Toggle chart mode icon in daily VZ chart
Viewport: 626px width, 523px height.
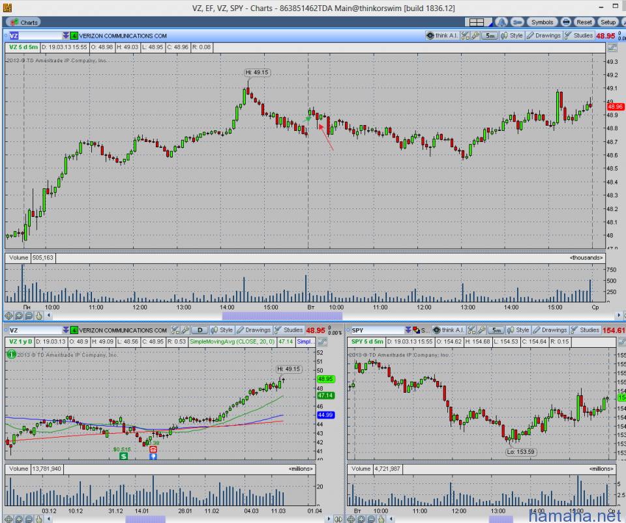pos(322,342)
